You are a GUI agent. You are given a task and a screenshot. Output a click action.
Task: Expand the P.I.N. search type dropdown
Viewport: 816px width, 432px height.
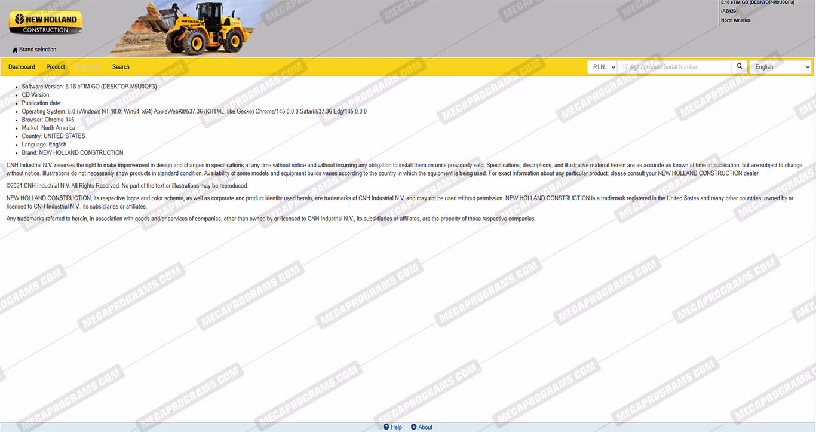coord(602,67)
